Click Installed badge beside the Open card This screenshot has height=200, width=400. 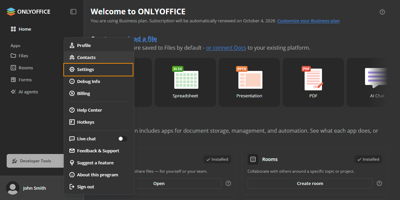point(217,159)
